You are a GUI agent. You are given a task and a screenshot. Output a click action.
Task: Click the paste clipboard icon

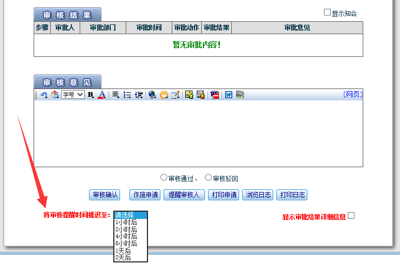[54, 95]
